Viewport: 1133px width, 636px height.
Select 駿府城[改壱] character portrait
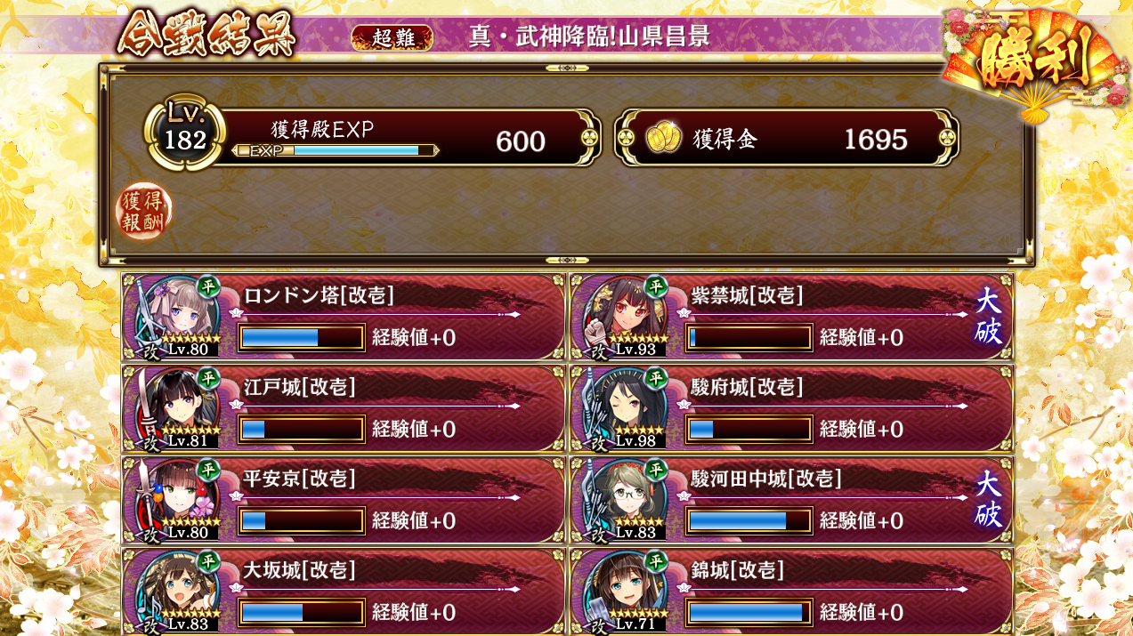(623, 408)
